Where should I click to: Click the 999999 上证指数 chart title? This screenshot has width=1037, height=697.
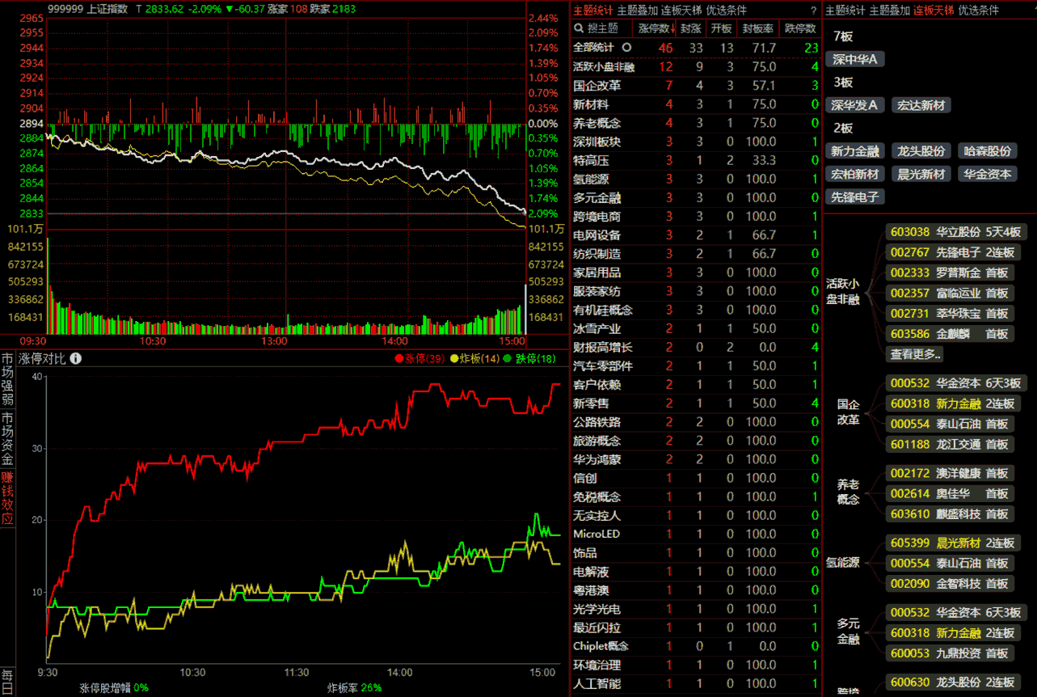point(87,9)
